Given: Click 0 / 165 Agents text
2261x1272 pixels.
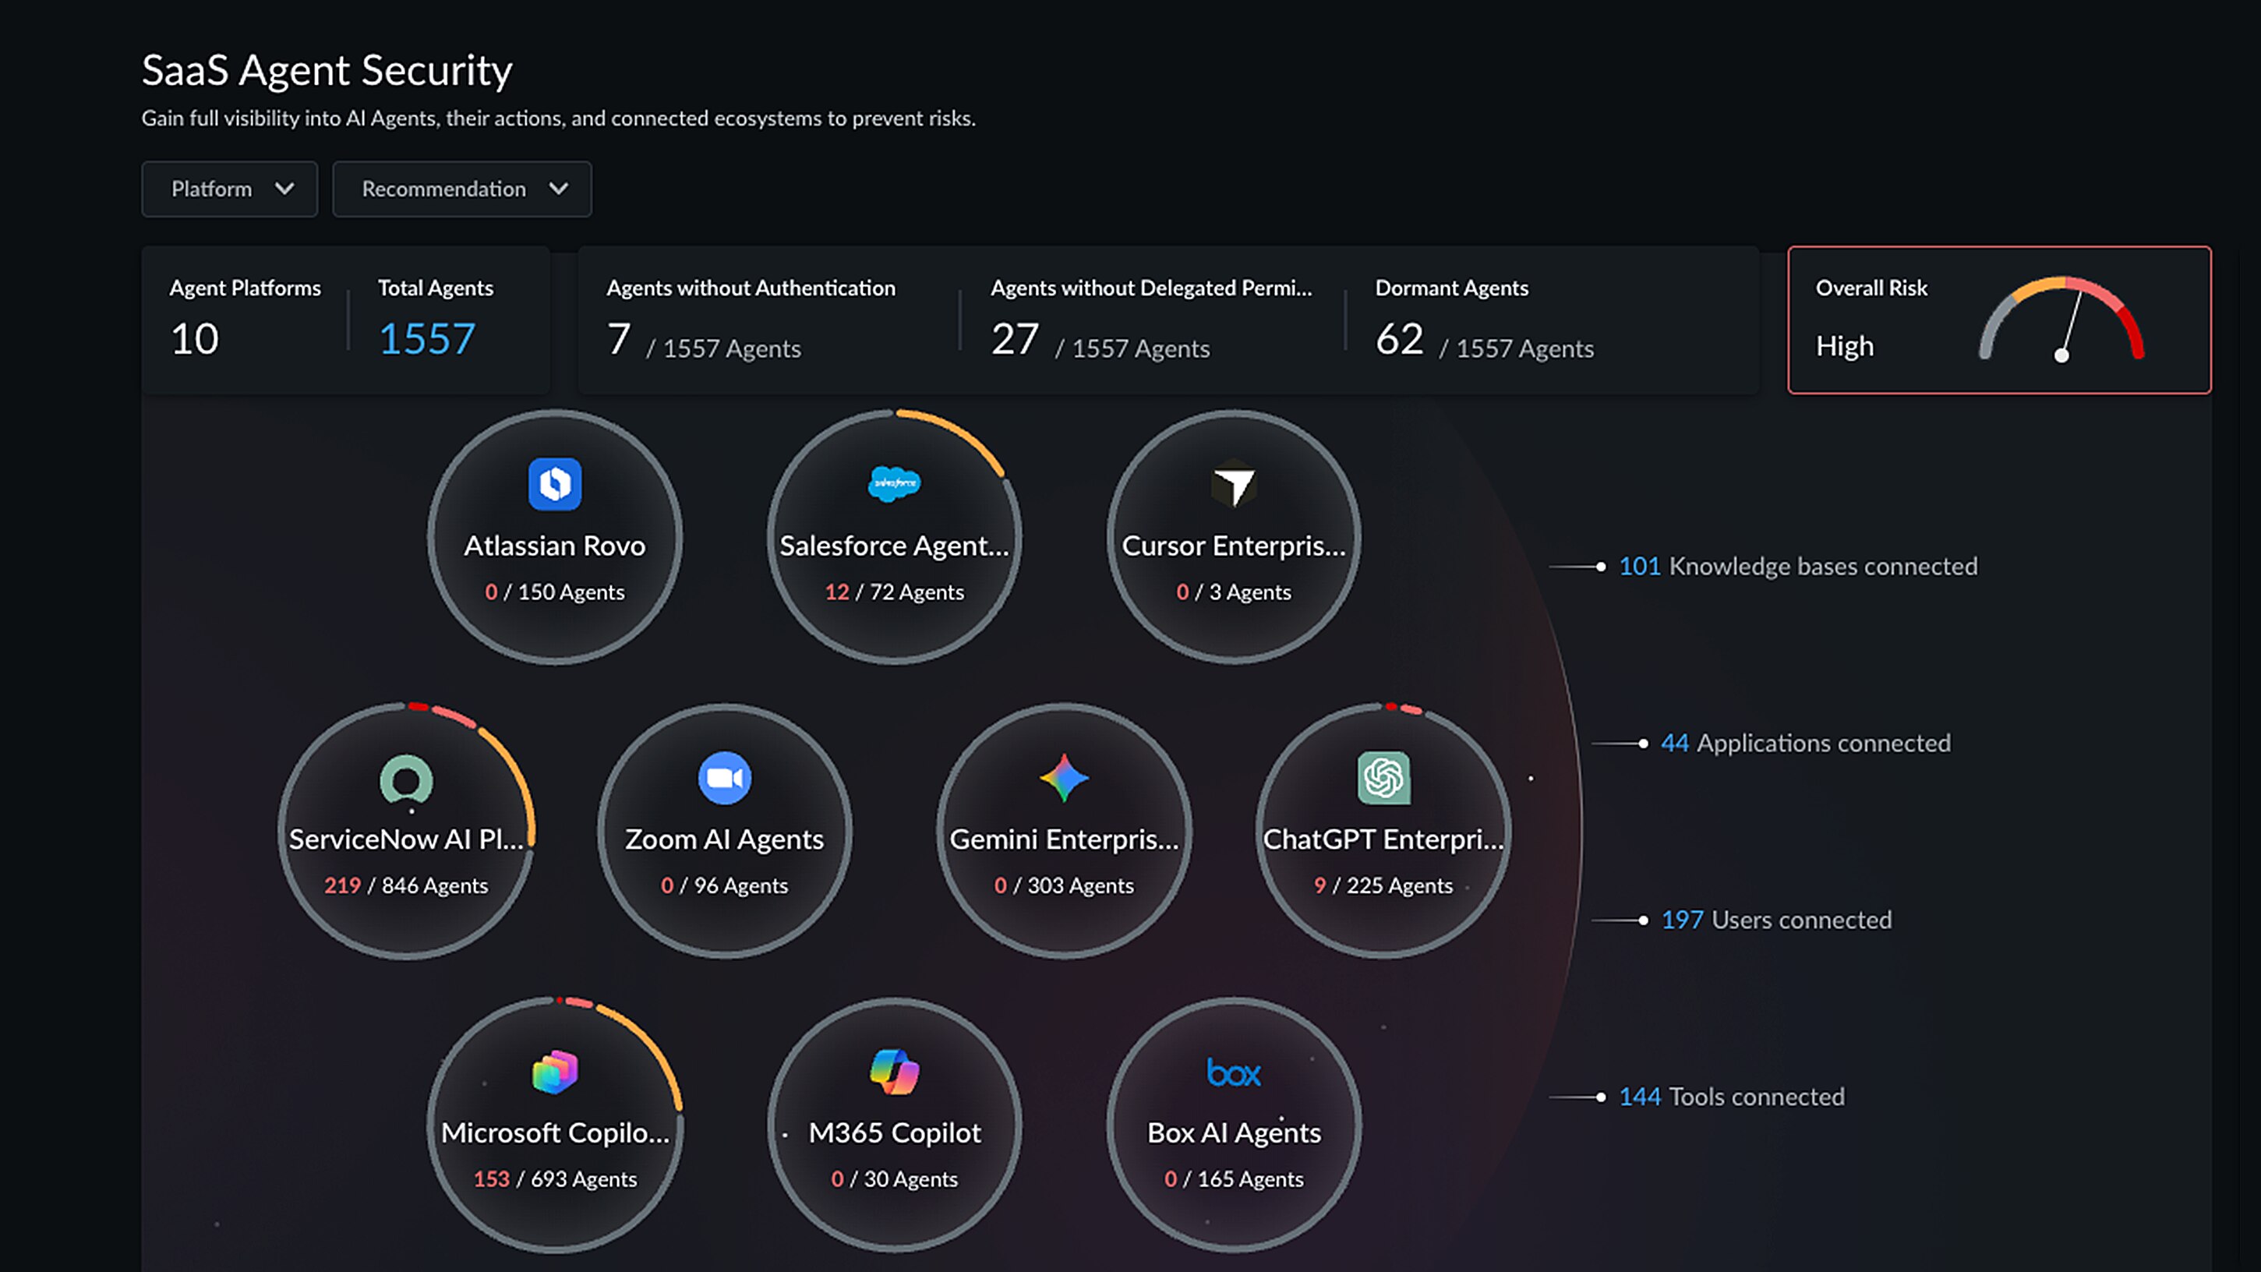Looking at the screenshot, I should pyautogui.click(x=1233, y=1180).
